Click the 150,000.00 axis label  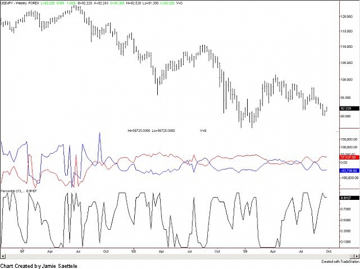[348, 139]
